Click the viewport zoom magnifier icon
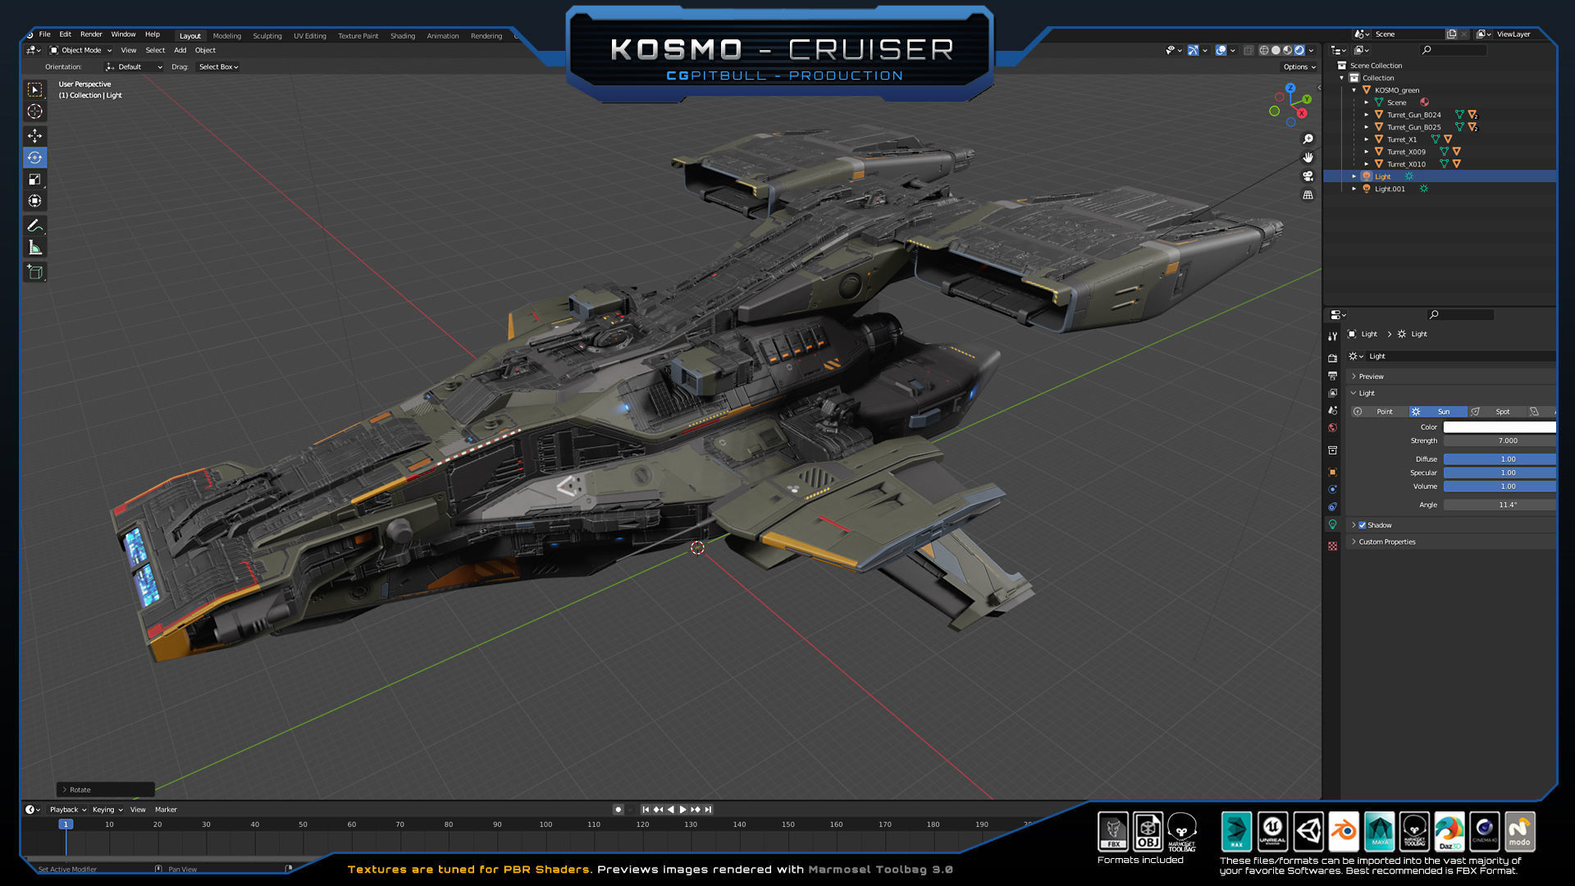Screen dimensions: 1575x886 (x=1308, y=139)
